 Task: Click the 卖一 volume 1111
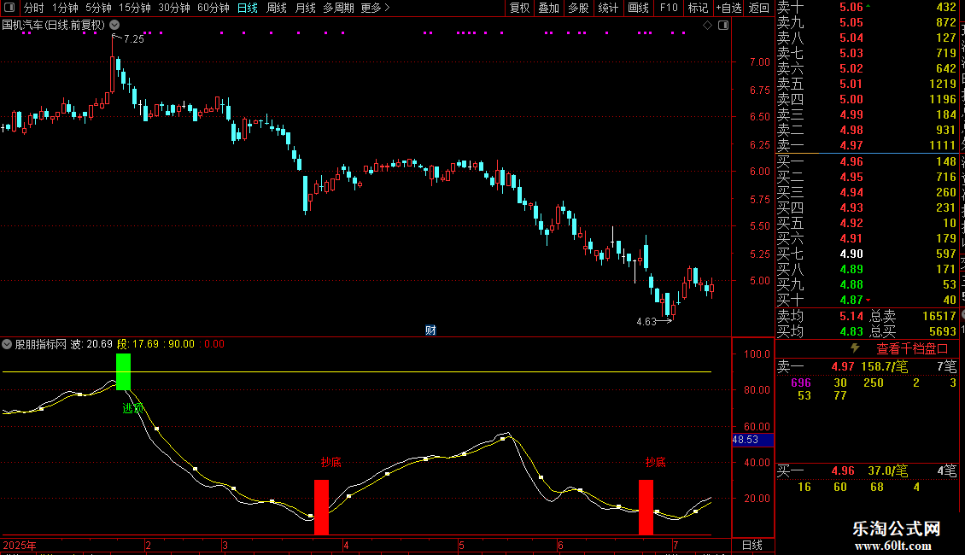pos(943,145)
